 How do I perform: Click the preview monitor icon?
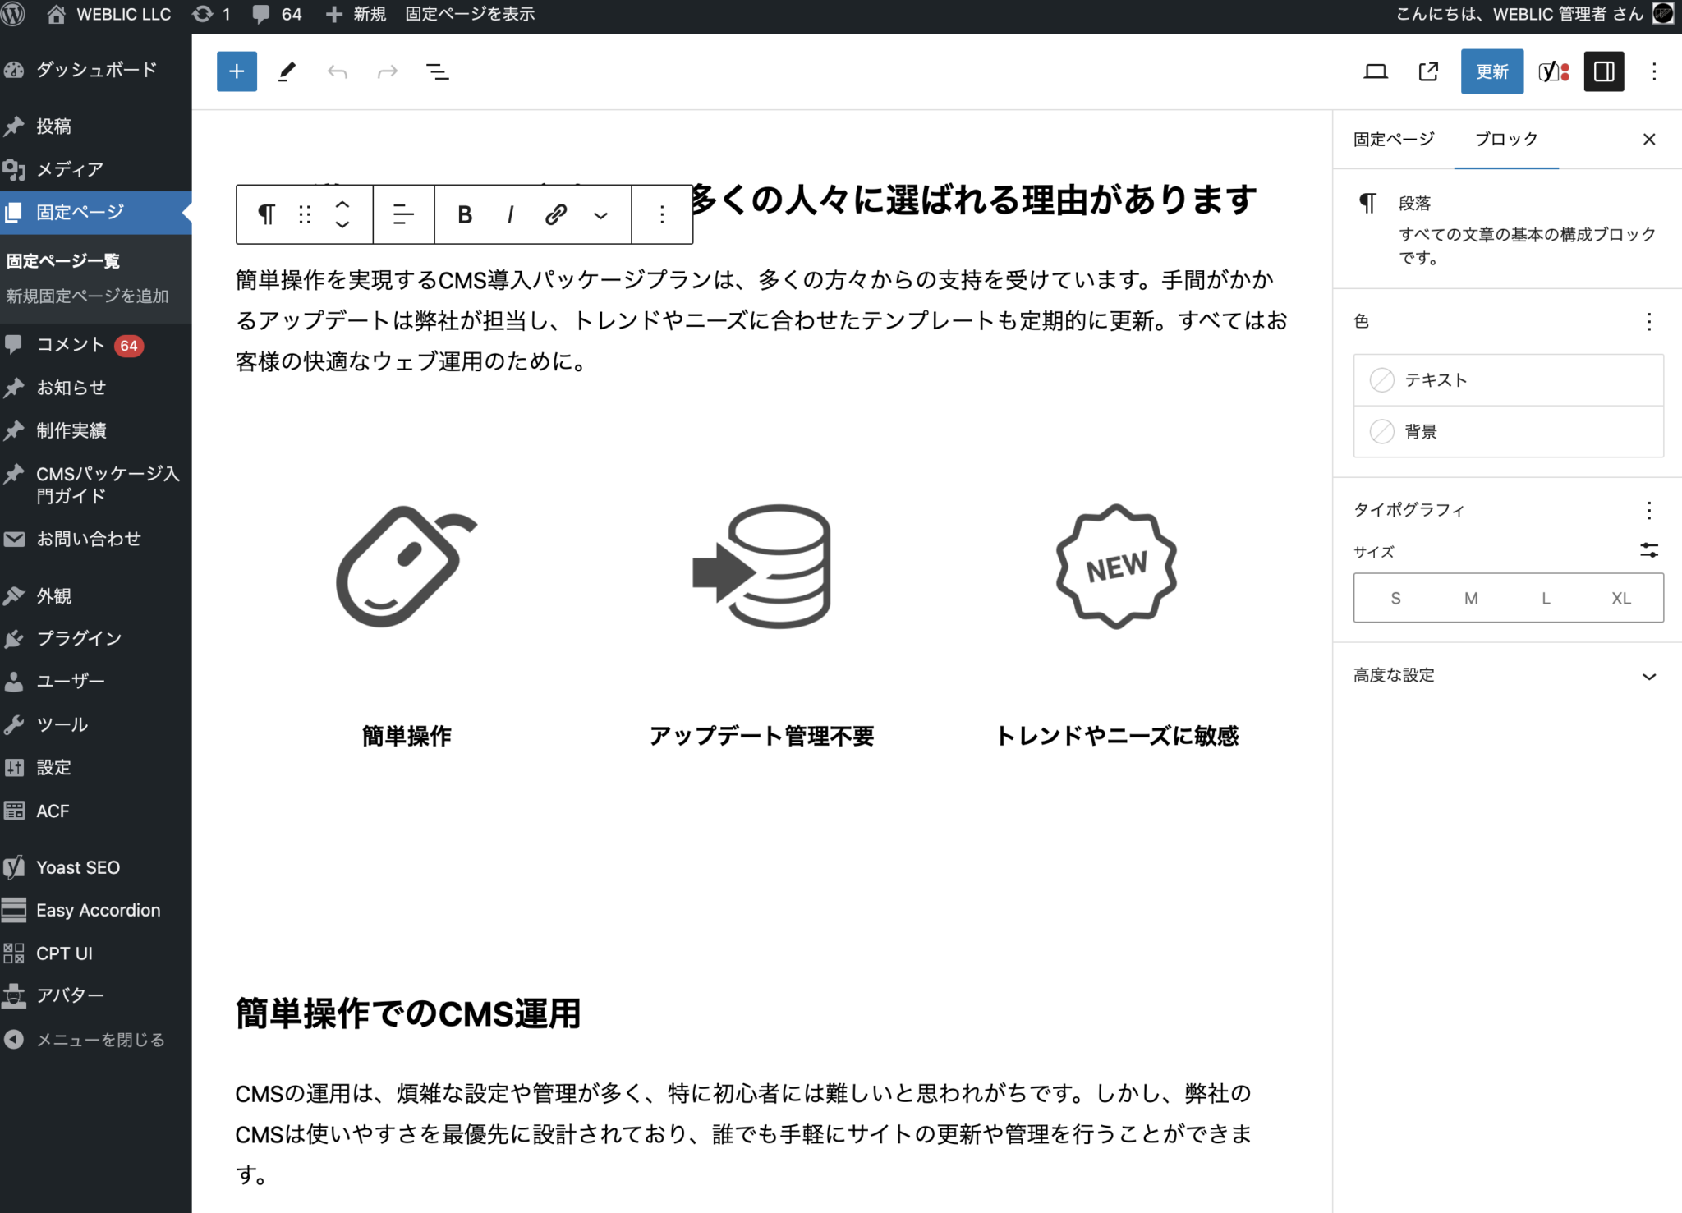(1376, 71)
